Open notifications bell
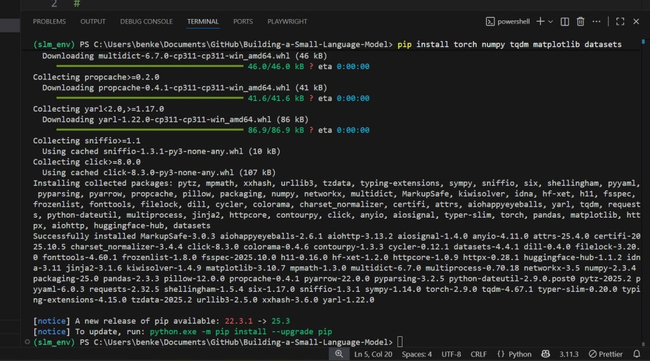This screenshot has width=650, height=361. pos(637,354)
